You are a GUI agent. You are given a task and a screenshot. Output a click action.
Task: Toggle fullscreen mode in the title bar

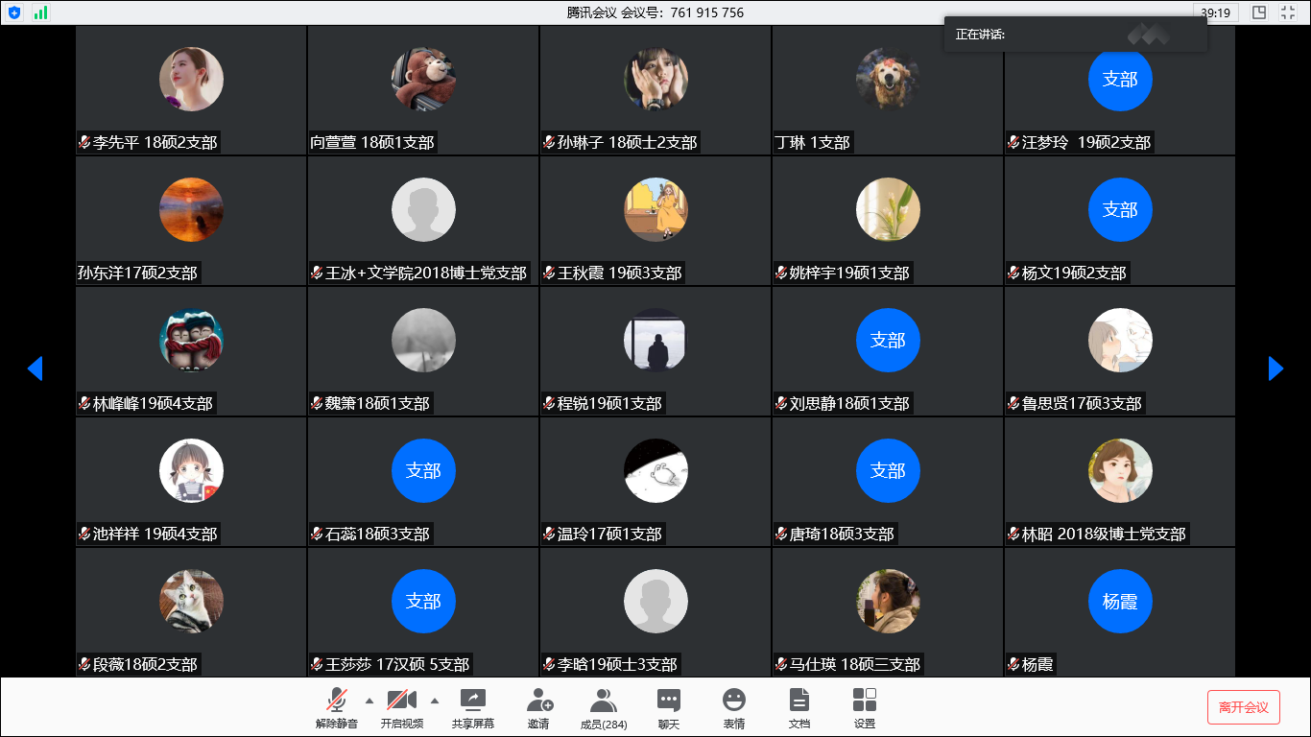coord(1288,12)
